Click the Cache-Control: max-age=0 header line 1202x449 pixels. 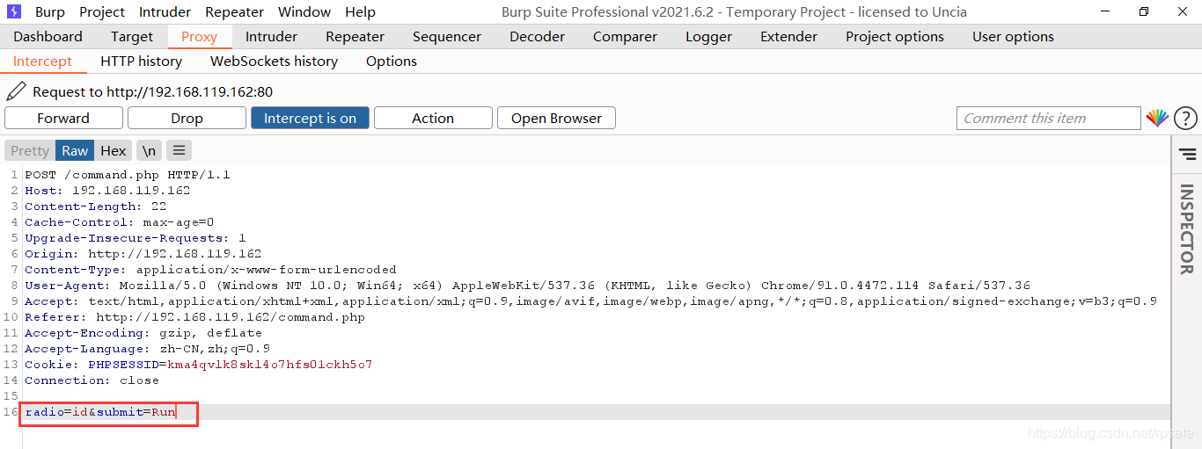point(119,222)
